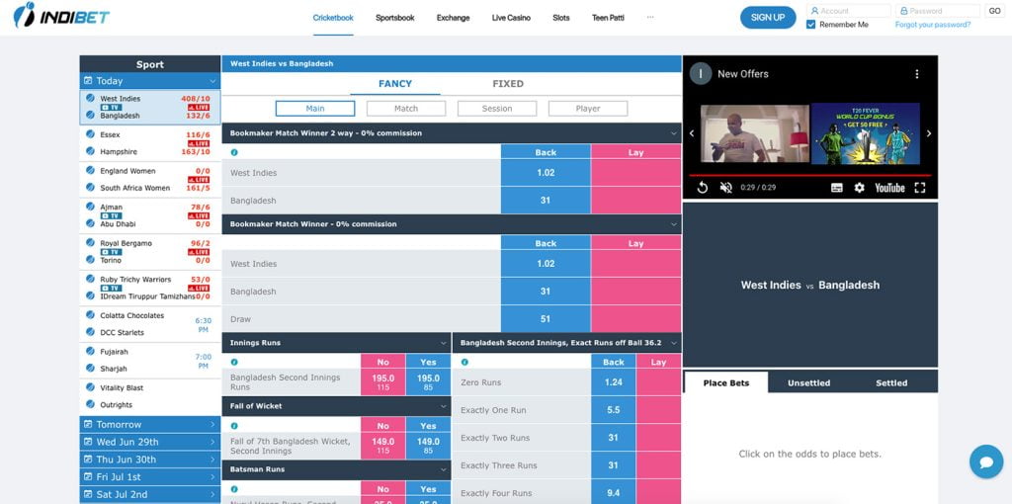
Task: Click the SIGN UP button
Action: (x=768, y=18)
